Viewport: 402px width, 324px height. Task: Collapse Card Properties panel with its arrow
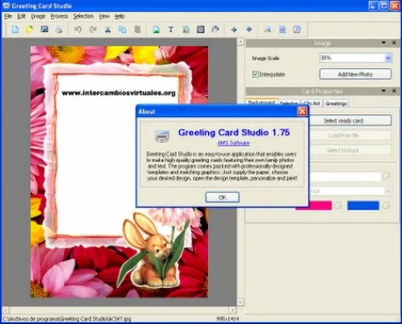[x=384, y=91]
